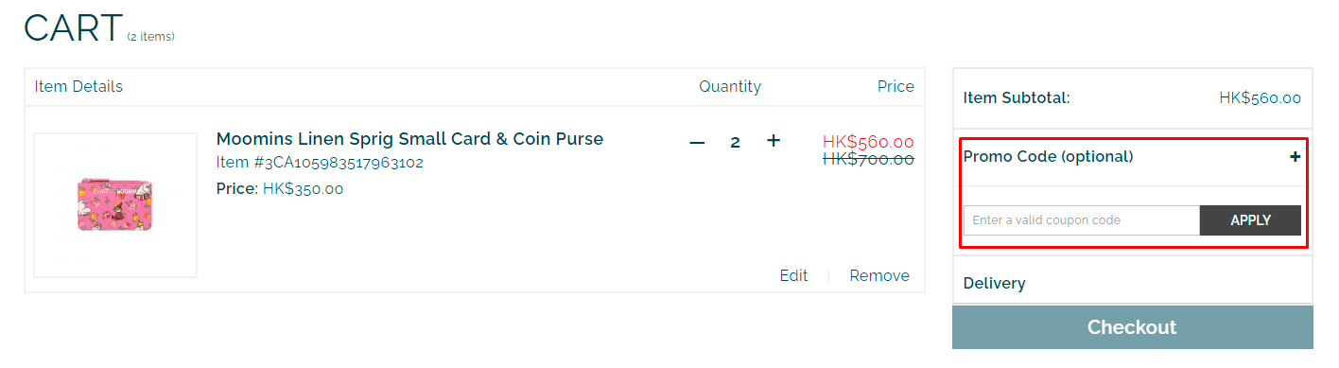Expand Promo Code section with plus icon

click(1296, 157)
